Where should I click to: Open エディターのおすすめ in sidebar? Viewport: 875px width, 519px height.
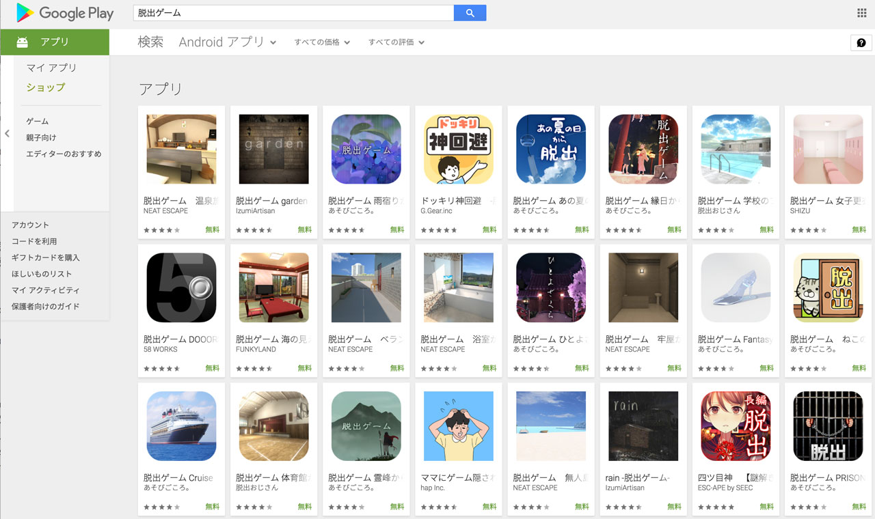tap(64, 154)
